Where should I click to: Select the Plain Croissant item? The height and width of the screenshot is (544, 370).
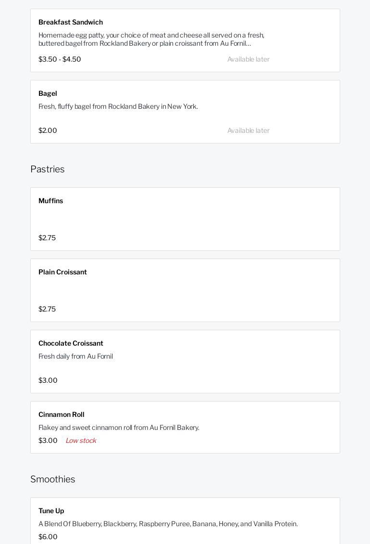(x=63, y=272)
